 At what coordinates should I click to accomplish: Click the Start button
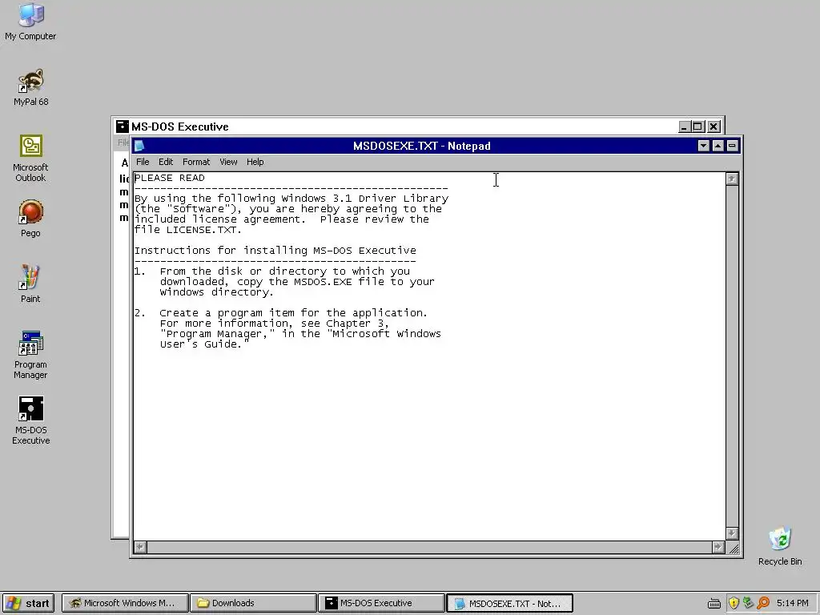[28, 603]
